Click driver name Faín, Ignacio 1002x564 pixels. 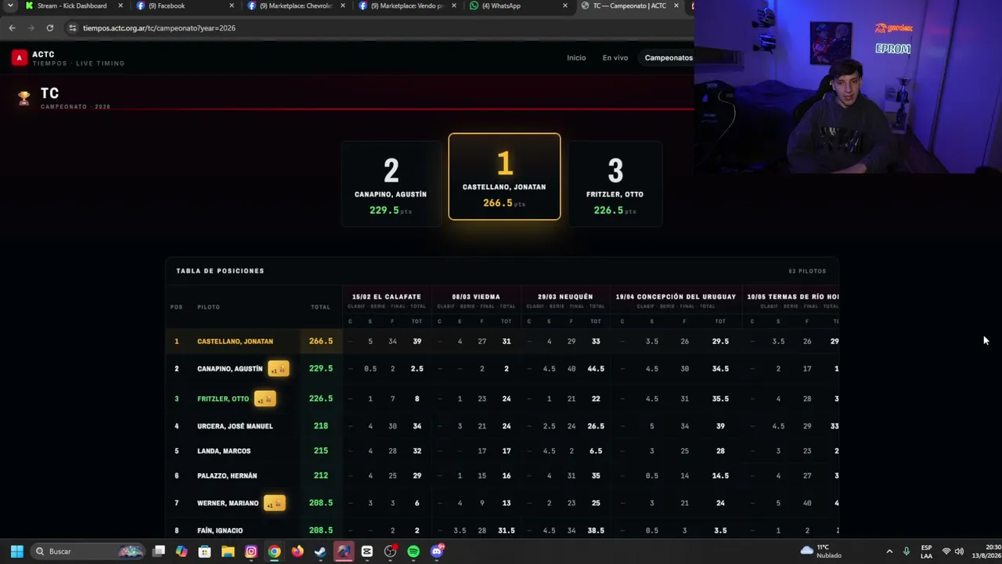click(x=220, y=530)
